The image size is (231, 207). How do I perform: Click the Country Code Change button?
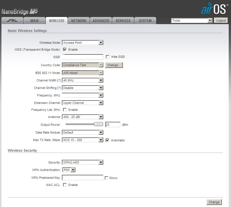pos(114,65)
